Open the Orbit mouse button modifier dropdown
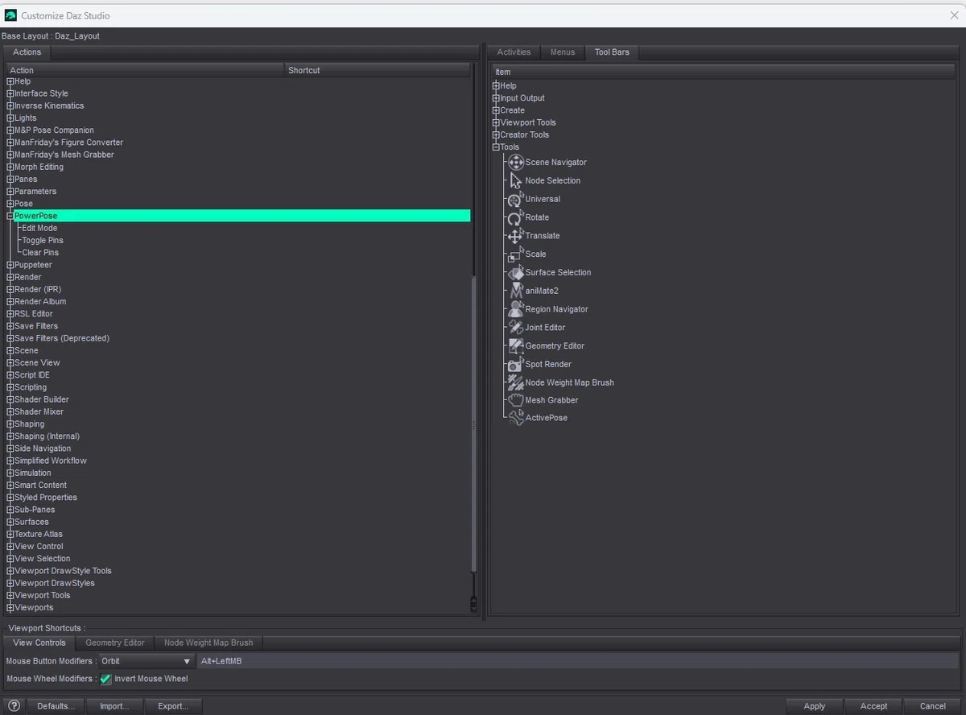966x715 pixels. [146, 661]
